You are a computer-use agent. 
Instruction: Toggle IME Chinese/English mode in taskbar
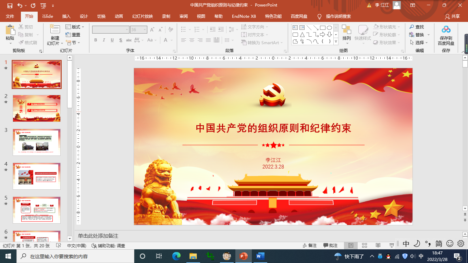(x=421, y=256)
